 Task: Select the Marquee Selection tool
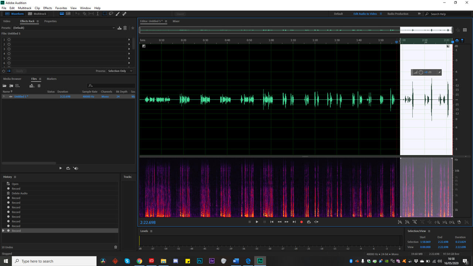click(x=105, y=14)
